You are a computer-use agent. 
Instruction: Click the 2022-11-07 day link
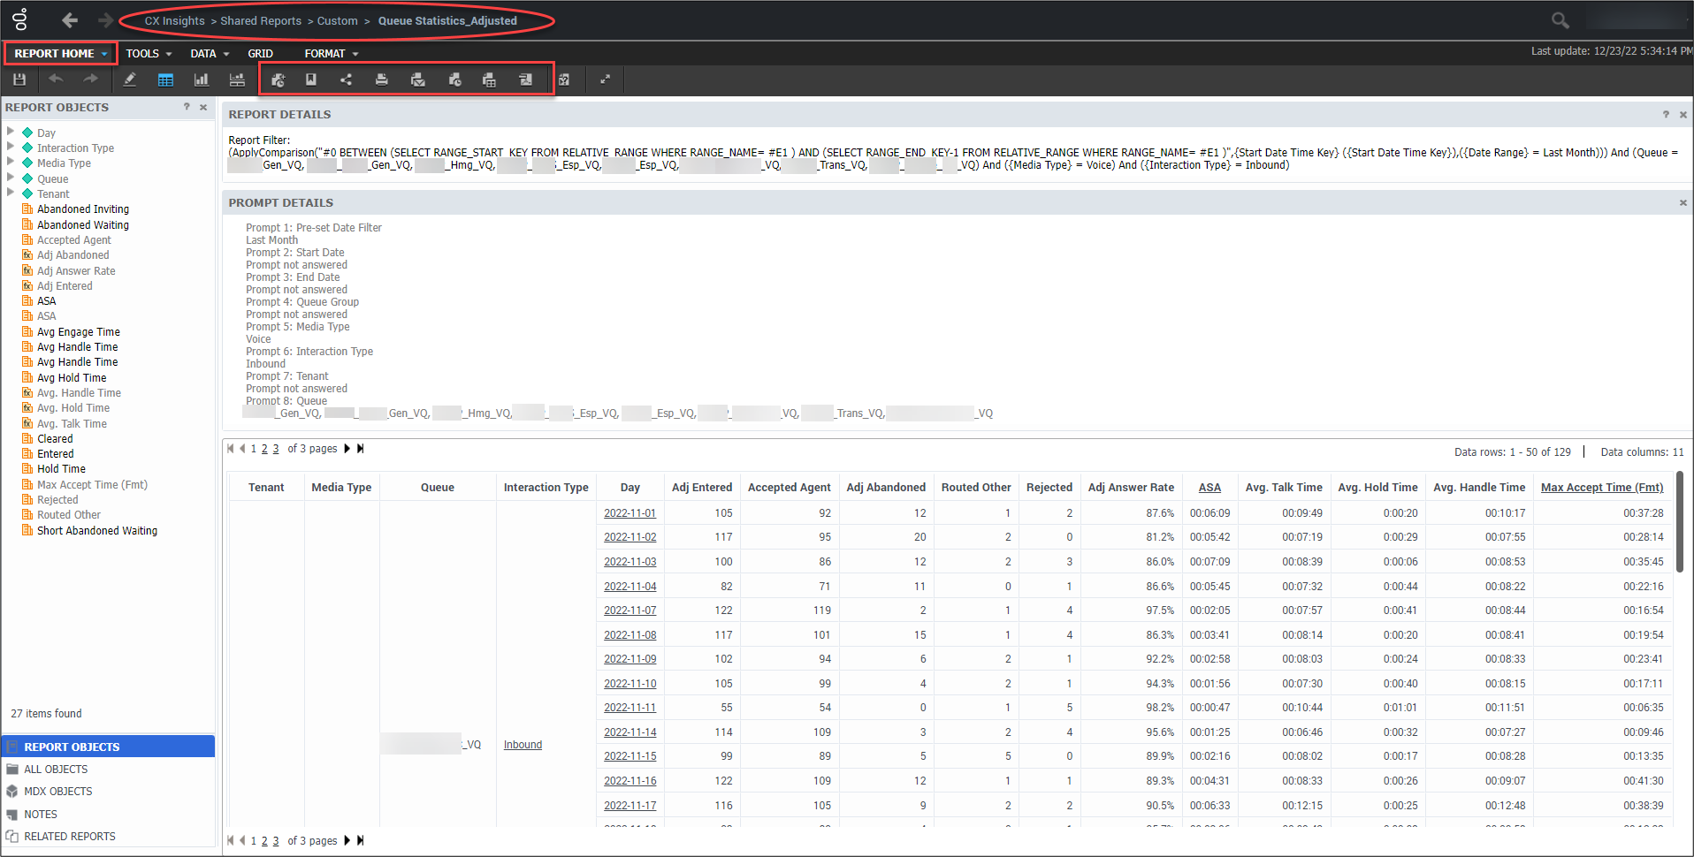pos(630,611)
